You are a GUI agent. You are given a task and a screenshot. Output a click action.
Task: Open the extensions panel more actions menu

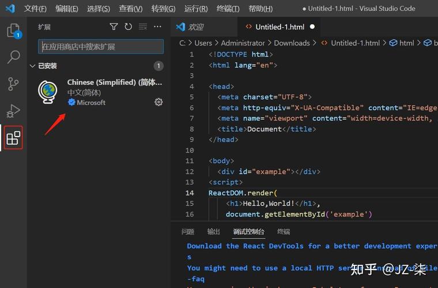click(157, 27)
